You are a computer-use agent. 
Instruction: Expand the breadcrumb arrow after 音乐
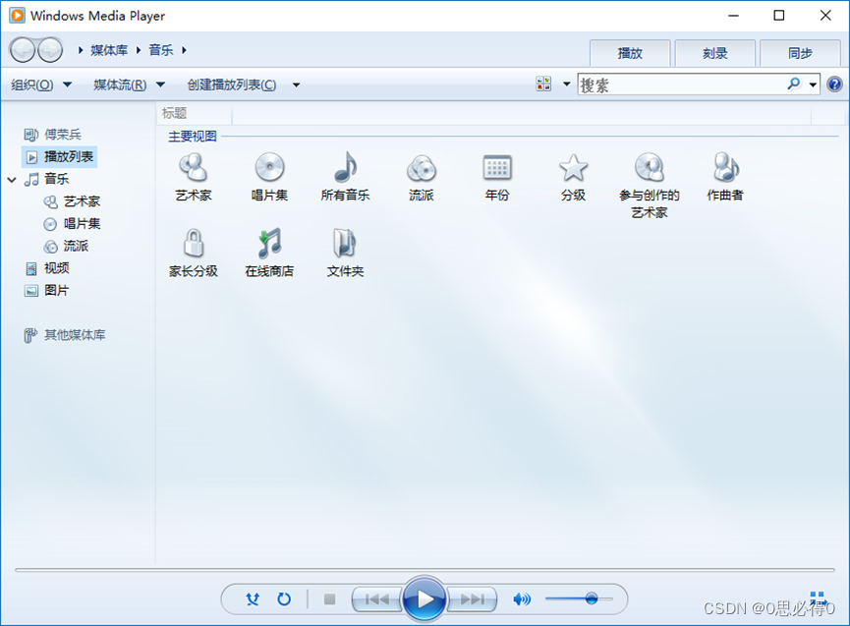[185, 50]
